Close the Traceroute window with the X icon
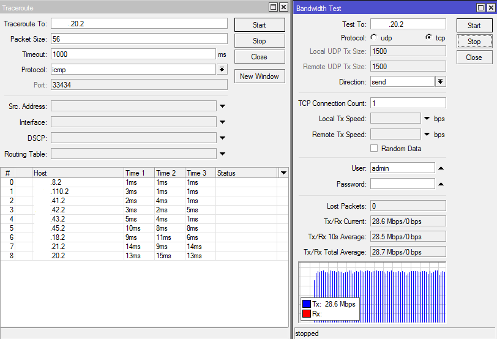497x339 pixels. tap(283, 7)
